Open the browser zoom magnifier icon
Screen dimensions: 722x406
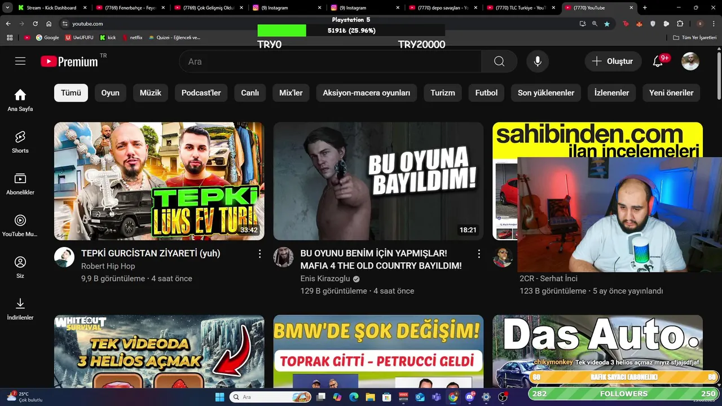595,24
